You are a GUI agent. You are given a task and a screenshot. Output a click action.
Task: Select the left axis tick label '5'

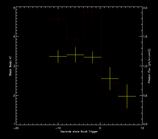coord(14,8)
